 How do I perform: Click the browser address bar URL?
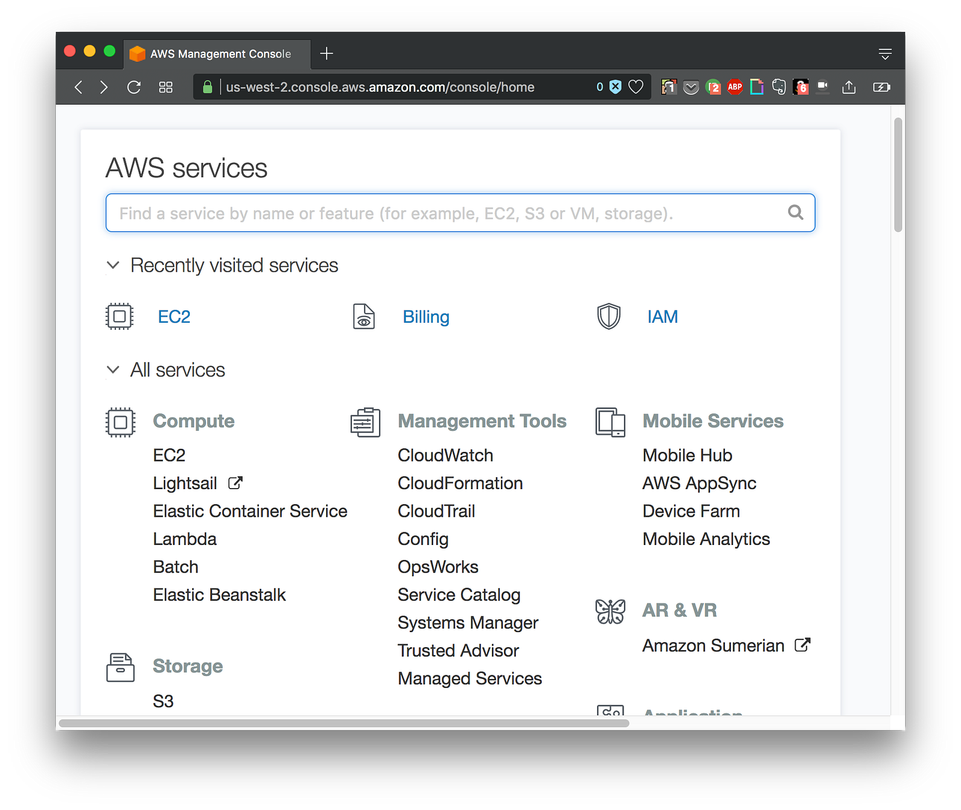380,87
